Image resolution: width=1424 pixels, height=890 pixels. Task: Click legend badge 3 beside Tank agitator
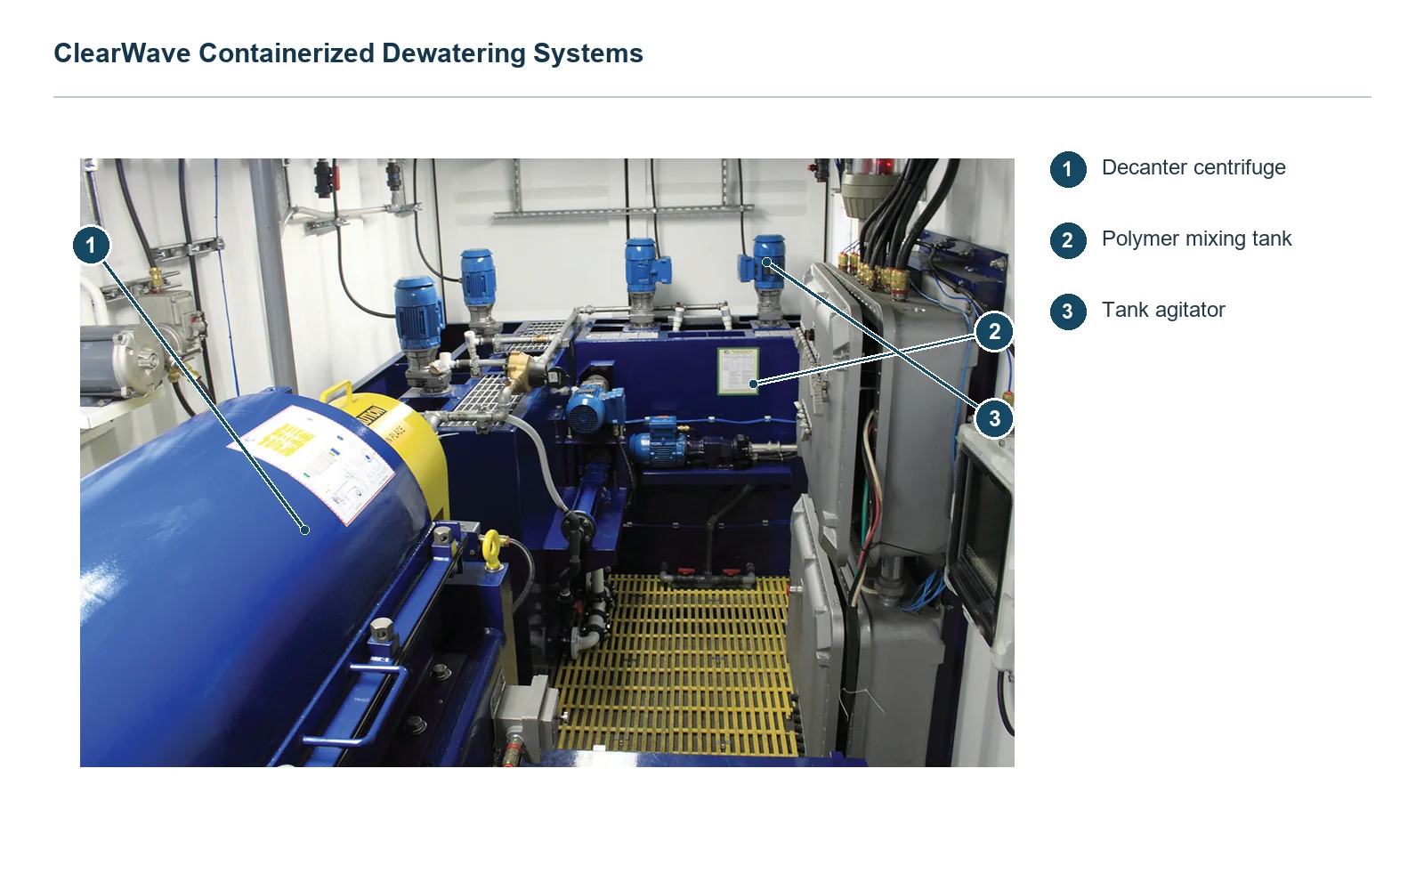(1067, 311)
